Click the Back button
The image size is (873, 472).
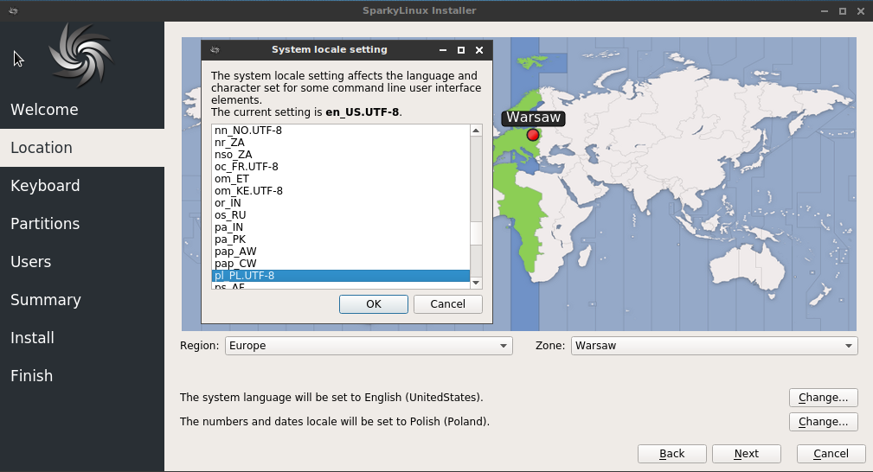(x=672, y=454)
